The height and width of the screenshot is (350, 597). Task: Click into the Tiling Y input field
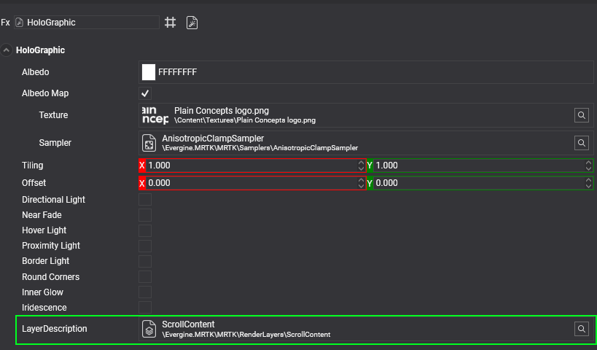474,166
